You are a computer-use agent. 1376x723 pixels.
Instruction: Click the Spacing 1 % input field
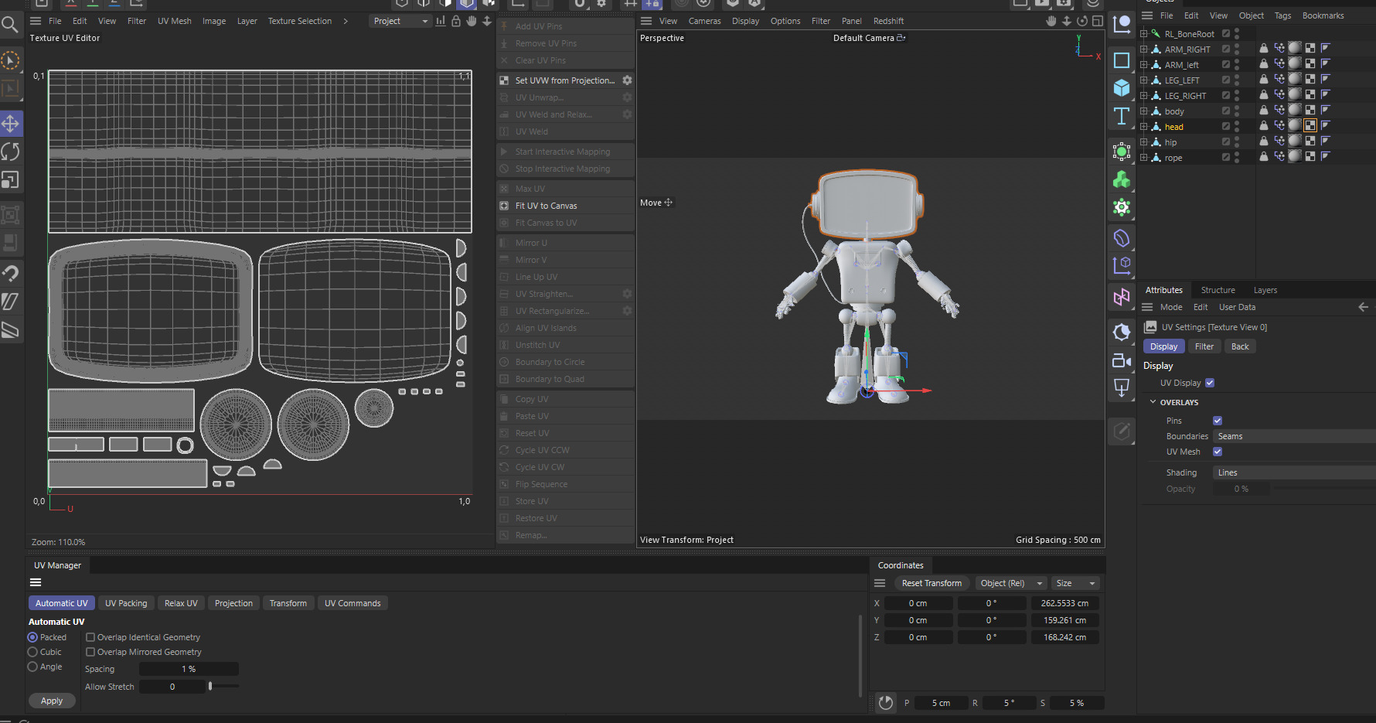(x=189, y=669)
